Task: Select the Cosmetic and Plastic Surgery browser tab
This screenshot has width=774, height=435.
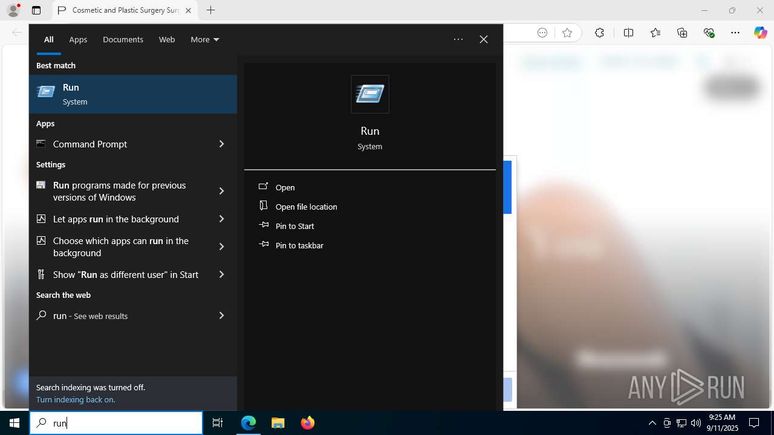Action: (x=125, y=10)
